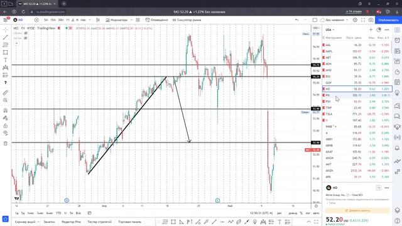Select the ruler measure tool
The height and width of the screenshot is (226, 402).
point(6,93)
